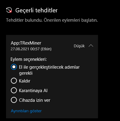Screen dimensions: 120x121
Task: Enable the Cihazda izin ver option circle
Action: pyautogui.click(x=14, y=100)
